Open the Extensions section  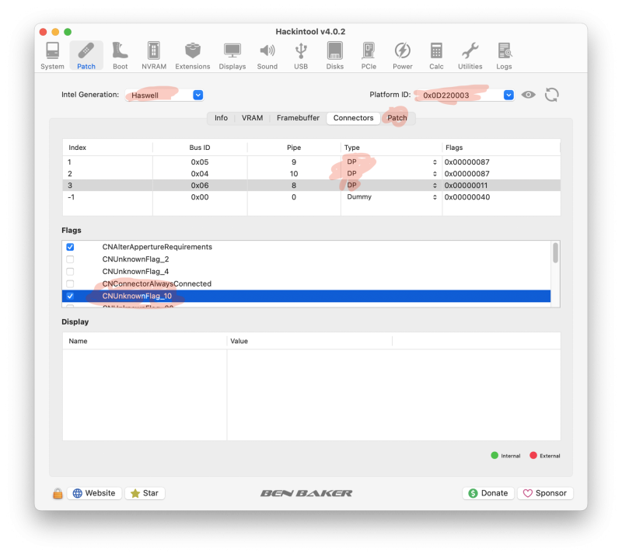point(193,56)
